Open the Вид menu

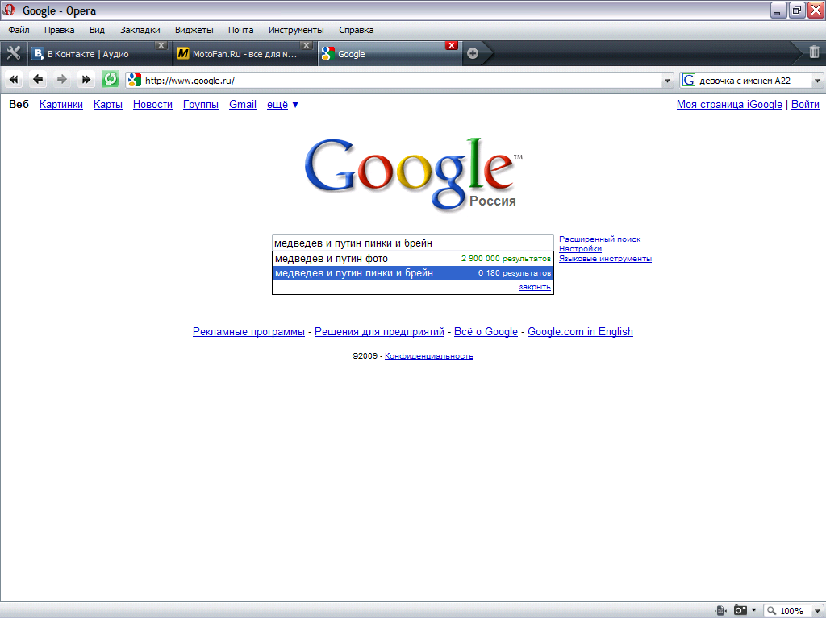pyautogui.click(x=97, y=30)
